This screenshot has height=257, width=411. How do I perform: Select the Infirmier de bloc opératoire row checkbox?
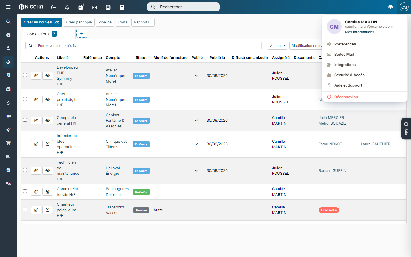click(25, 144)
